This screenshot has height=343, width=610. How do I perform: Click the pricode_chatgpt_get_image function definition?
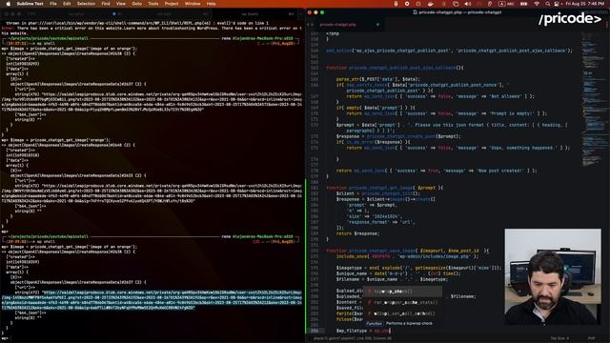click(x=384, y=188)
